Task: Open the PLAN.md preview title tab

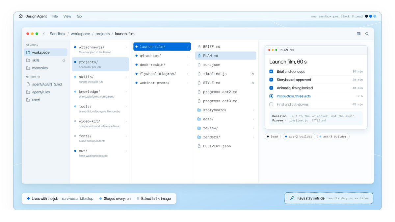Action: point(287,50)
